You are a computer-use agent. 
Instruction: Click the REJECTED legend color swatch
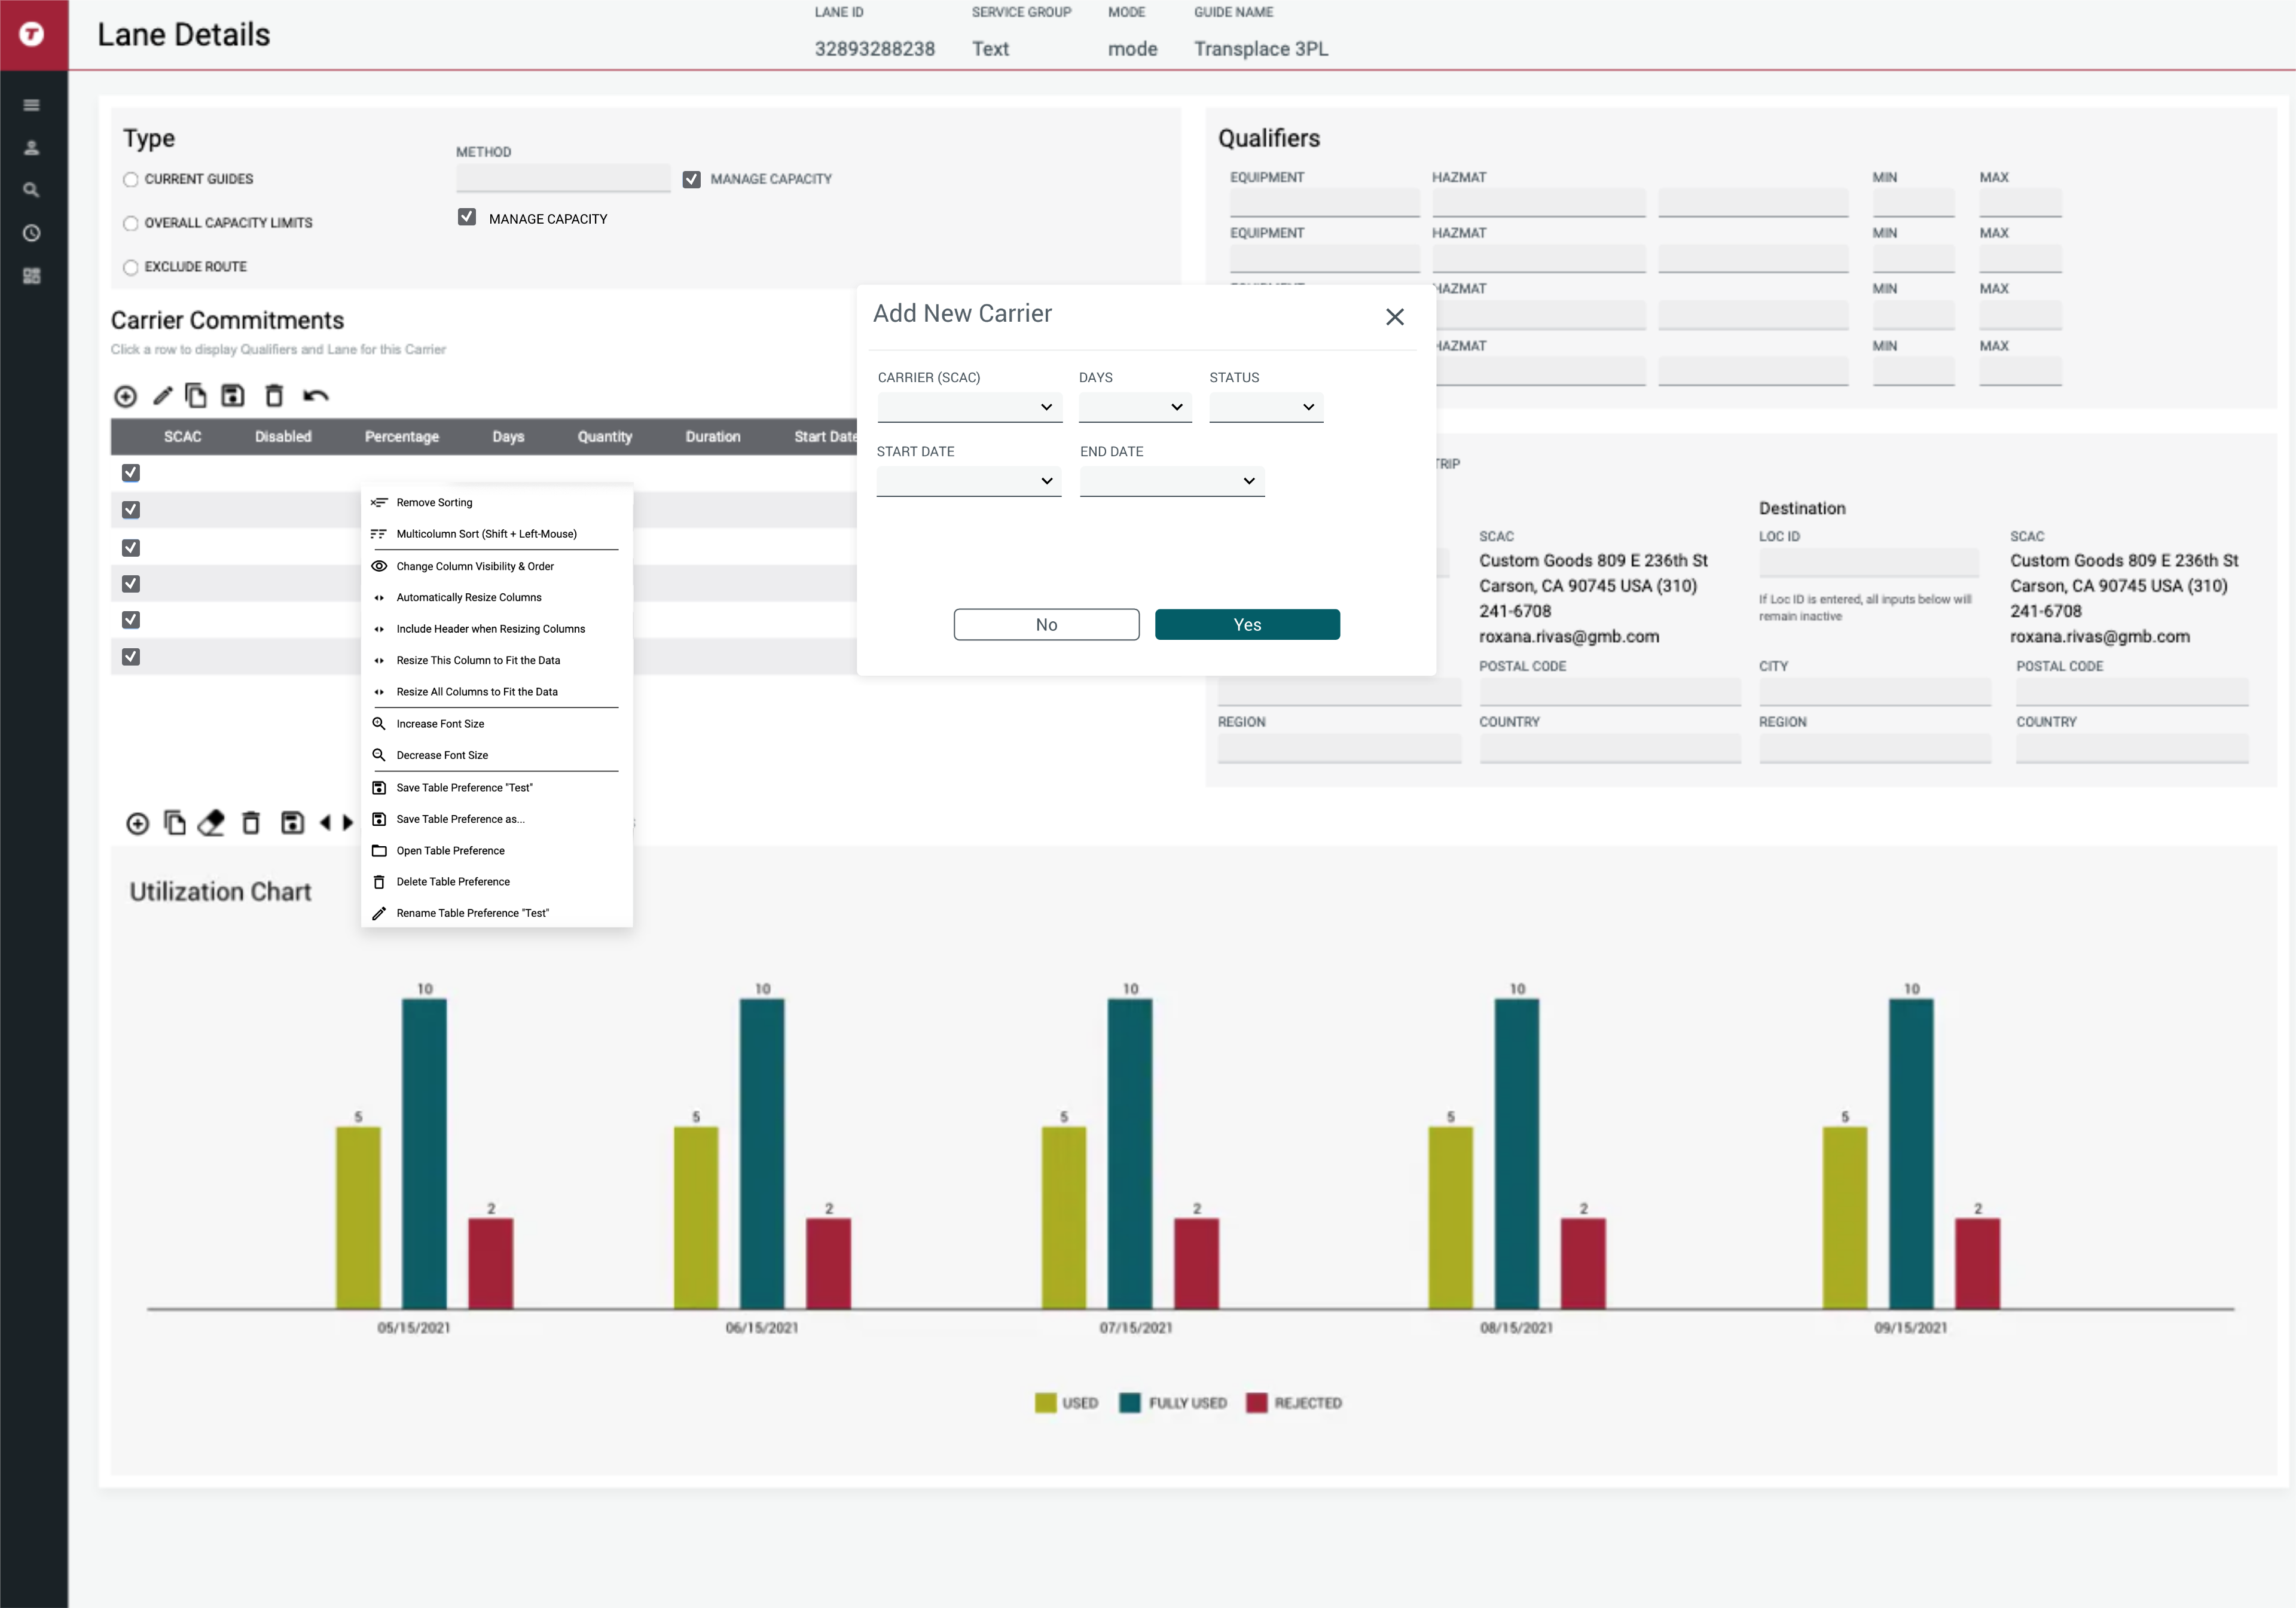coord(1257,1403)
